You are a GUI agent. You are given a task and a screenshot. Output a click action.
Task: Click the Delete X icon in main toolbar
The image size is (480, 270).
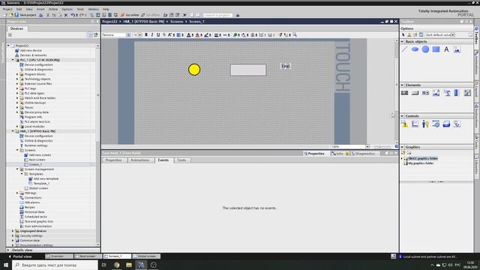click(x=66, y=15)
